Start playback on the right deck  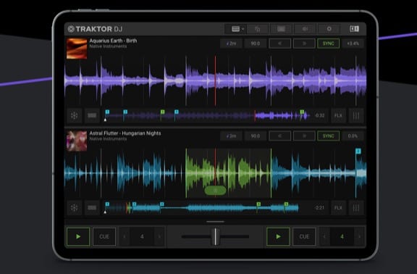278,236
